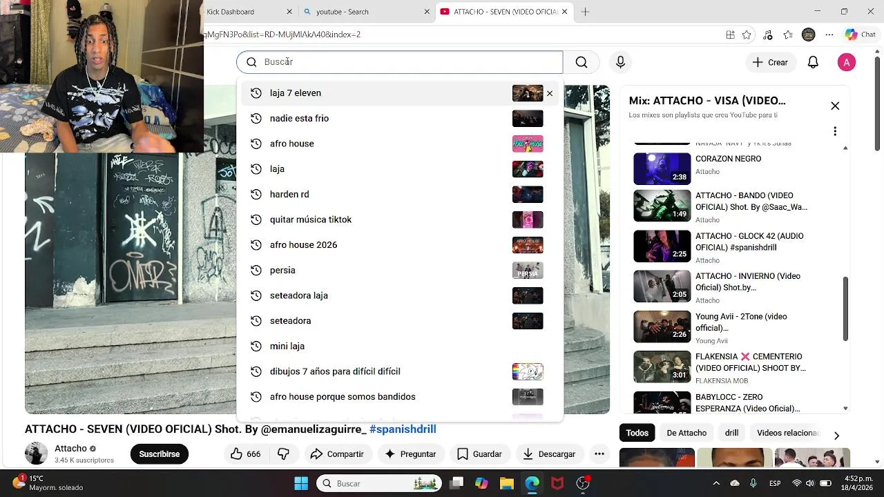
Task: Show hidden system tray icons
Action: click(x=716, y=483)
